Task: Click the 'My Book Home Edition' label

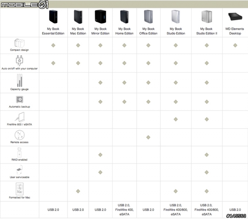Action: pyautogui.click(x=124, y=31)
